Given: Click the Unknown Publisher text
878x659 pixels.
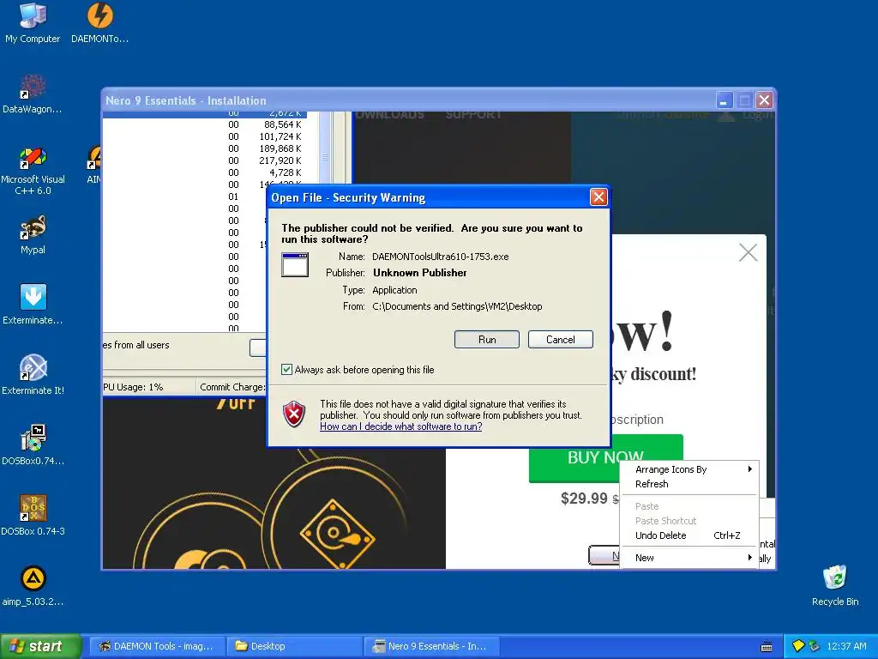Looking at the screenshot, I should pos(420,273).
